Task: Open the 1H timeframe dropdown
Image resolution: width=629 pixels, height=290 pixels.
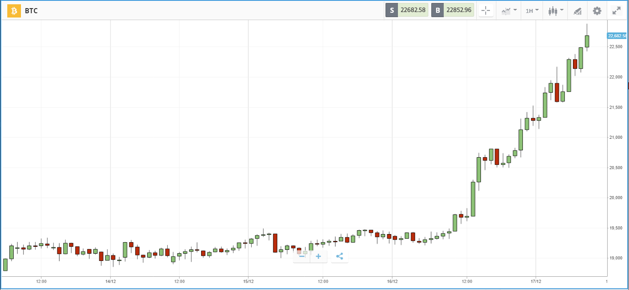Action: [532, 11]
